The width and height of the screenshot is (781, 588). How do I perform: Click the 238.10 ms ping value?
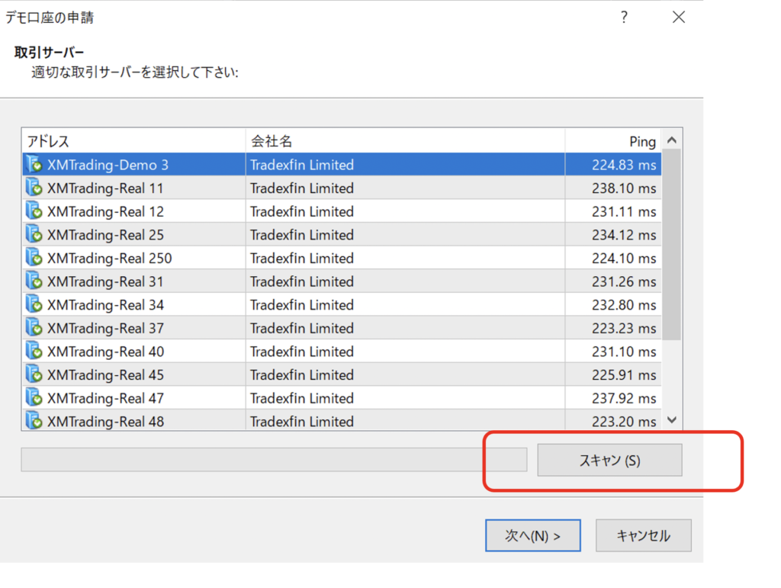tap(624, 188)
